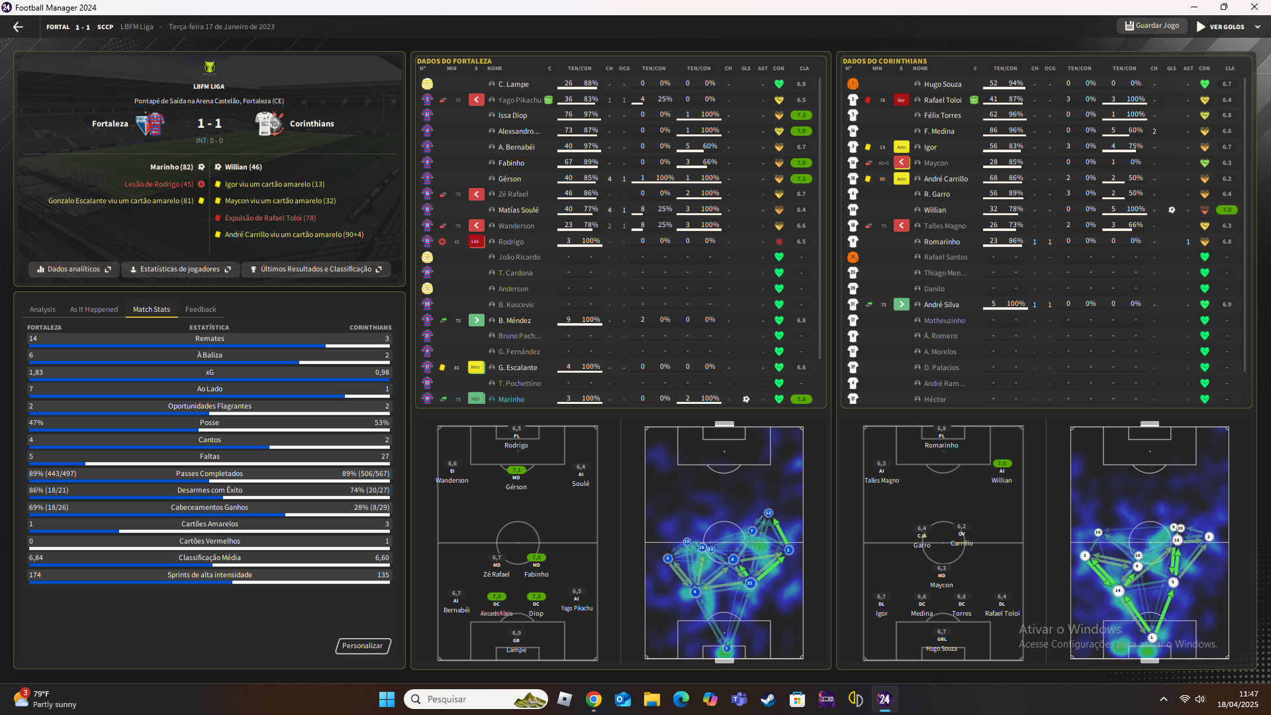Viewport: 1271px width, 715px height.
Task: Open Últimos Resultados e Classificação
Action: (x=316, y=269)
